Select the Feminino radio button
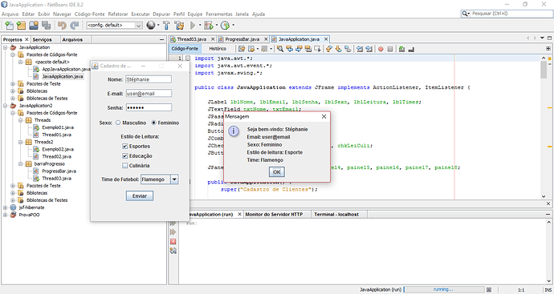The height and width of the screenshot is (294, 554). tap(153, 123)
